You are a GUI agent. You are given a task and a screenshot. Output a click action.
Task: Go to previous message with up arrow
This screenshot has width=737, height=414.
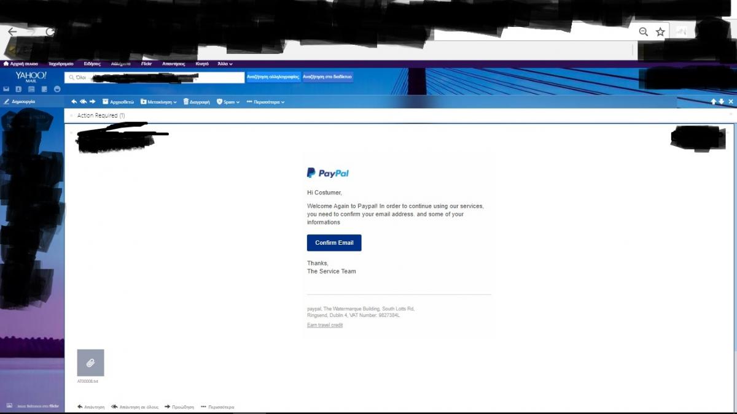click(x=714, y=102)
